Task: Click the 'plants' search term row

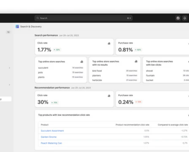Action: (61, 77)
